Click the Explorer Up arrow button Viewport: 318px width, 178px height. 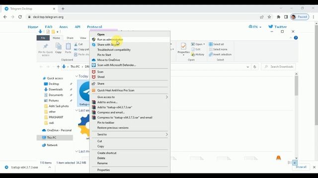click(x=58, y=67)
